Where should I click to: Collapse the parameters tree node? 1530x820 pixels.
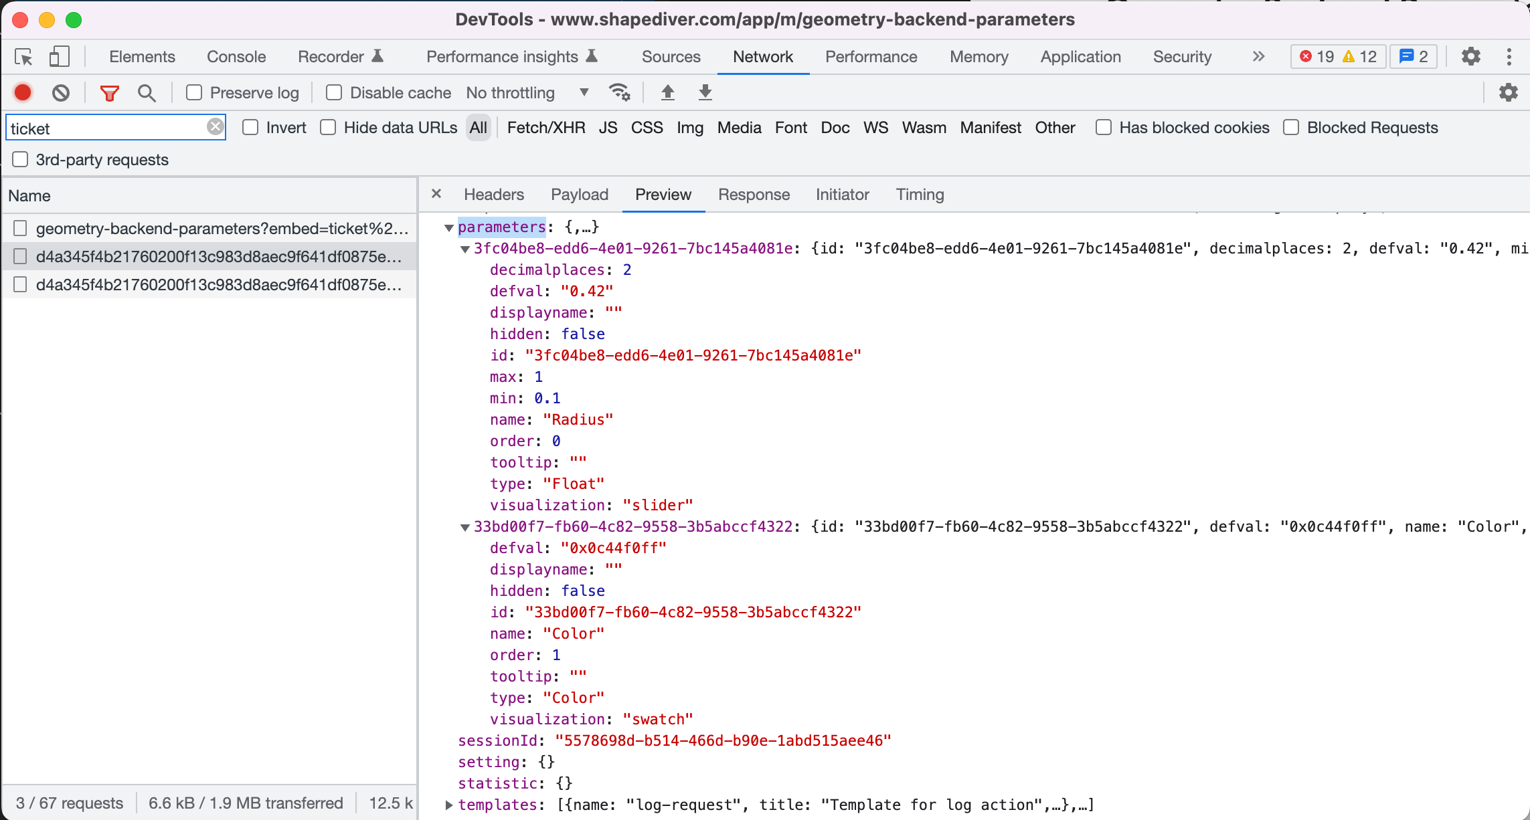(x=449, y=228)
